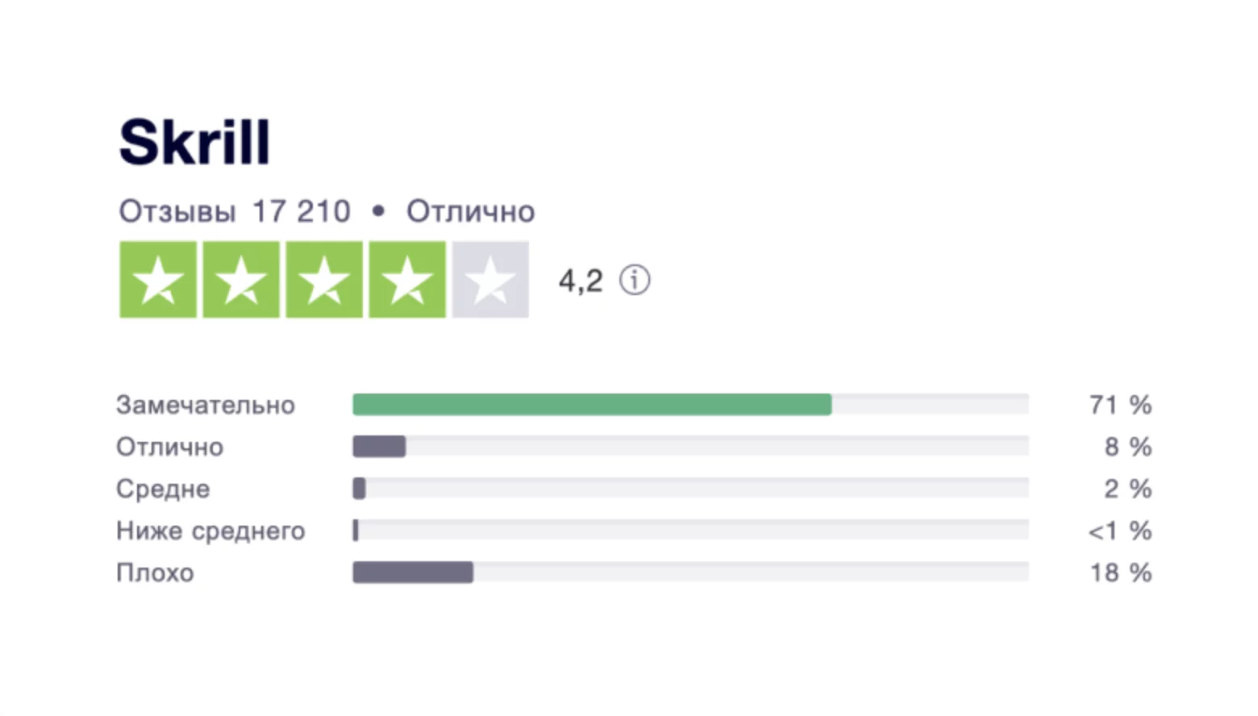Click the third green star
Image resolution: width=1258 pixels, height=716 pixels.
[x=324, y=279]
